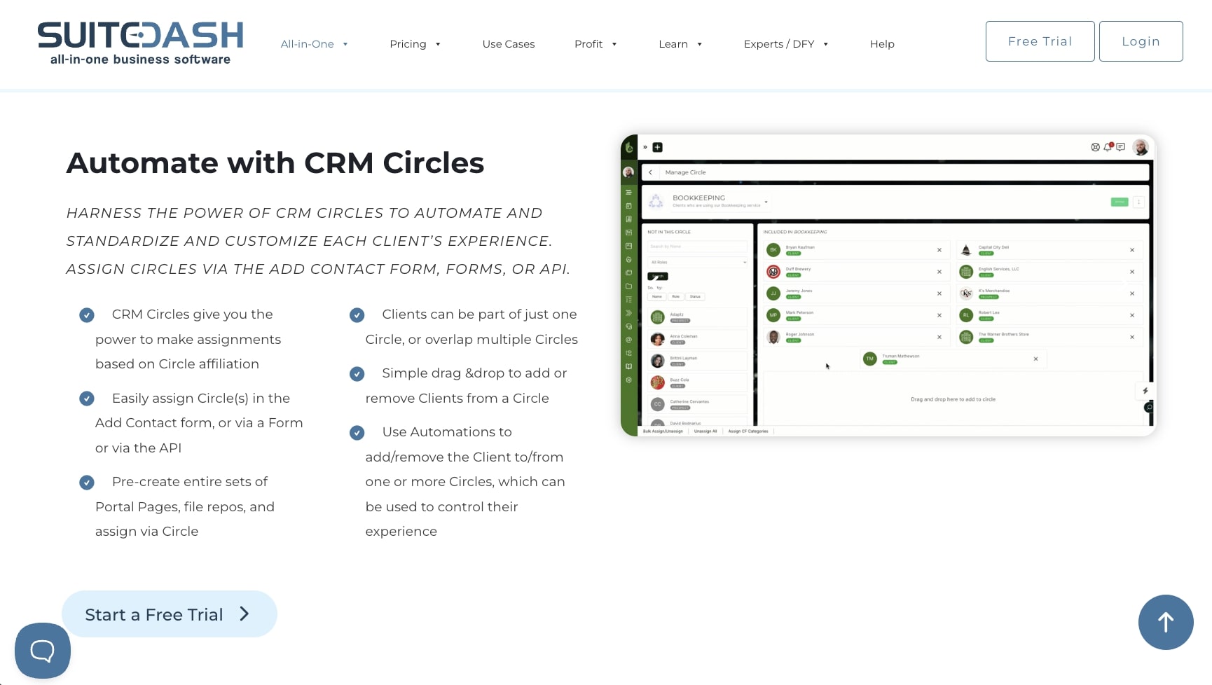Click the Free Trial button in header

pos(1040,41)
